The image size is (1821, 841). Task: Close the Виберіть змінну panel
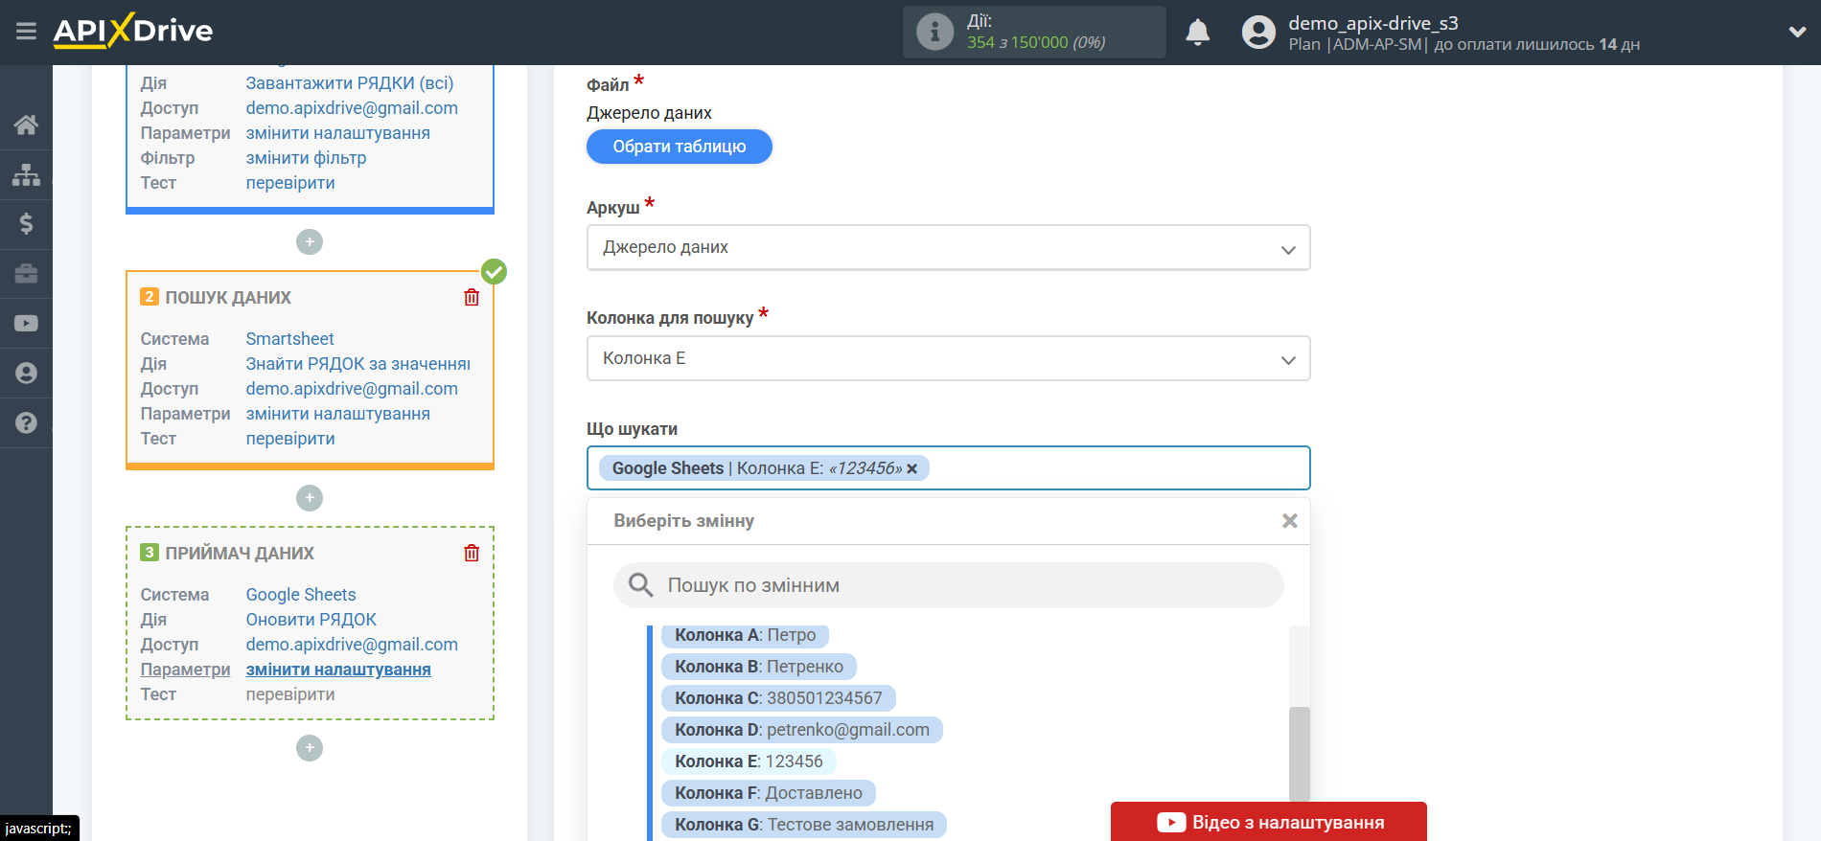pyautogui.click(x=1290, y=521)
